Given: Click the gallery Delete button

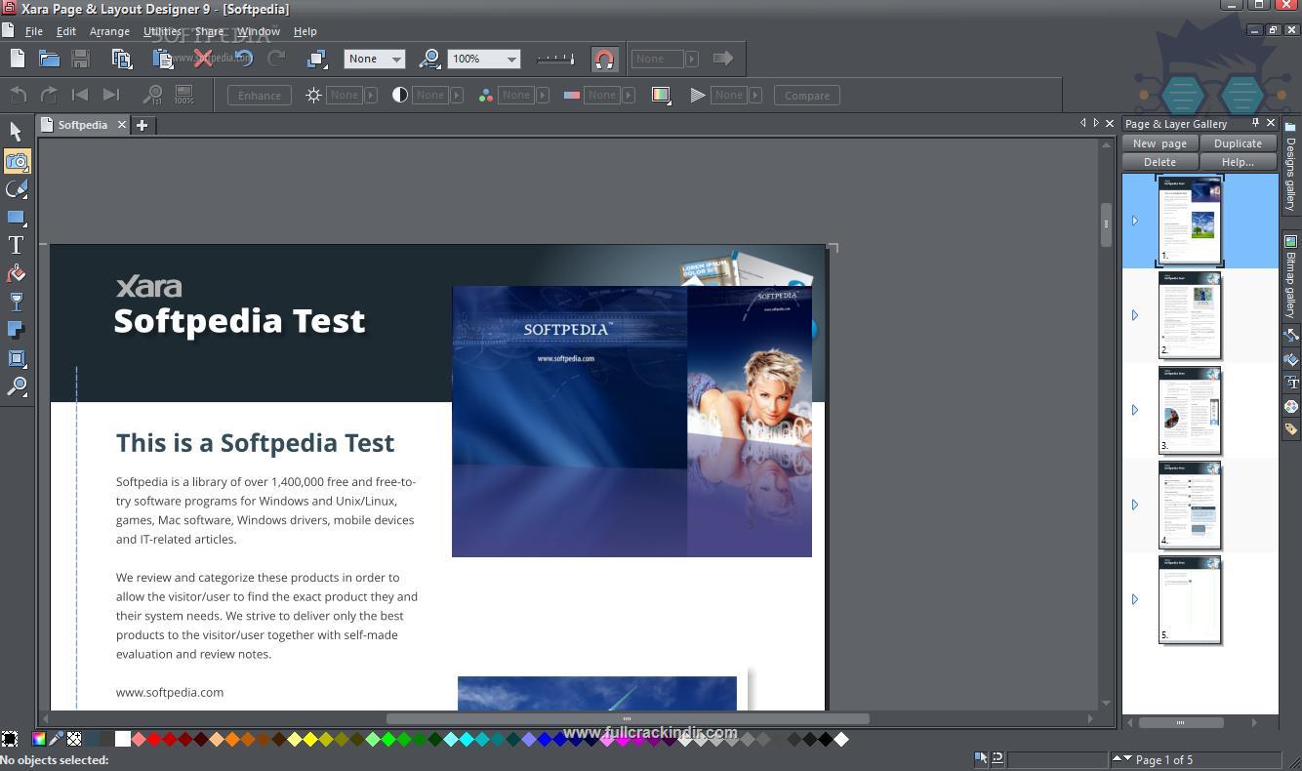Looking at the screenshot, I should [x=1160, y=162].
